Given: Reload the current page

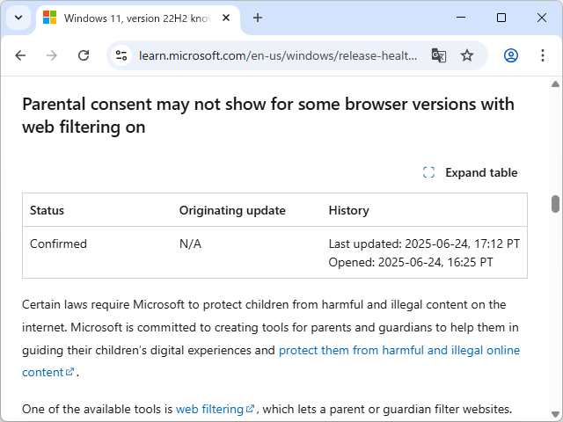Looking at the screenshot, I should click(84, 55).
